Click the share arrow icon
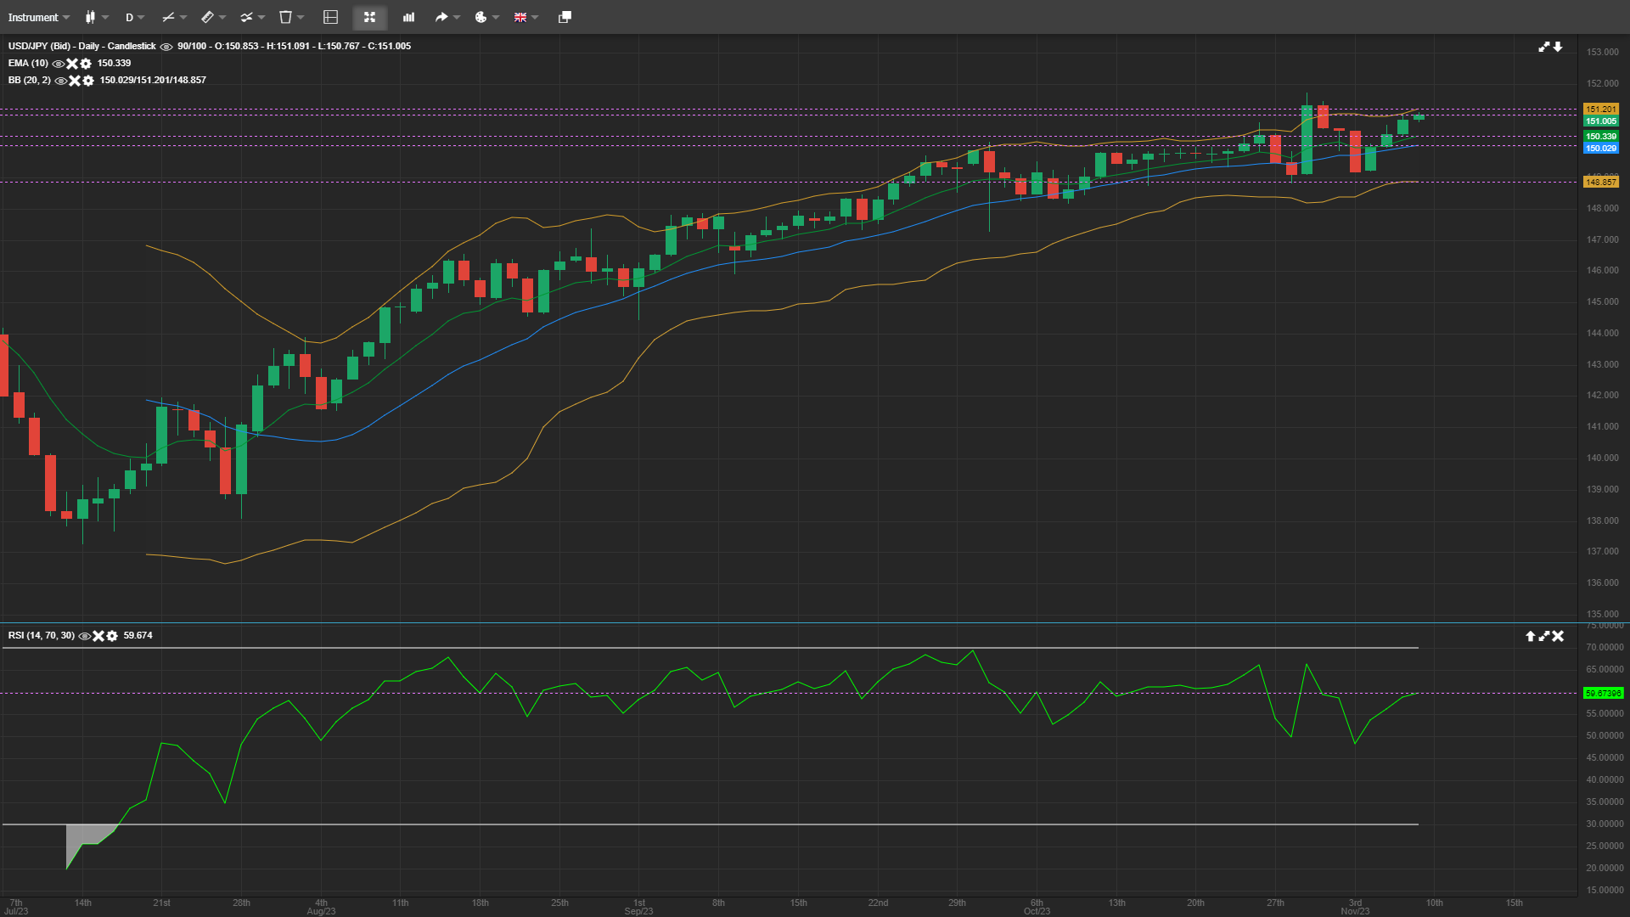Image resolution: width=1630 pixels, height=917 pixels. click(x=441, y=17)
